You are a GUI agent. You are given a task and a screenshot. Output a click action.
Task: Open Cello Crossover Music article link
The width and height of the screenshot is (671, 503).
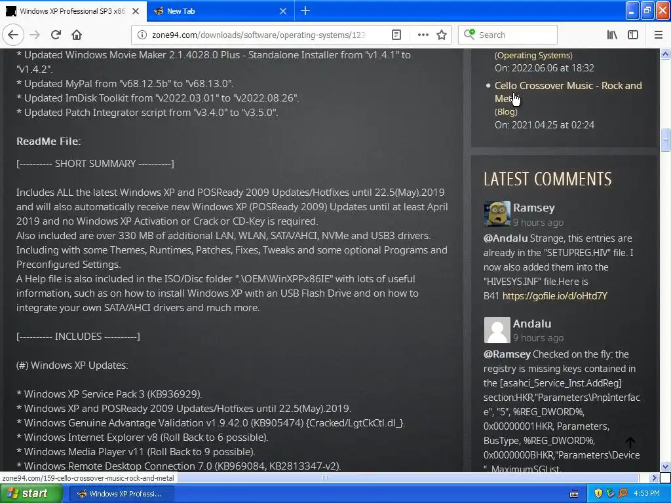coord(568,92)
